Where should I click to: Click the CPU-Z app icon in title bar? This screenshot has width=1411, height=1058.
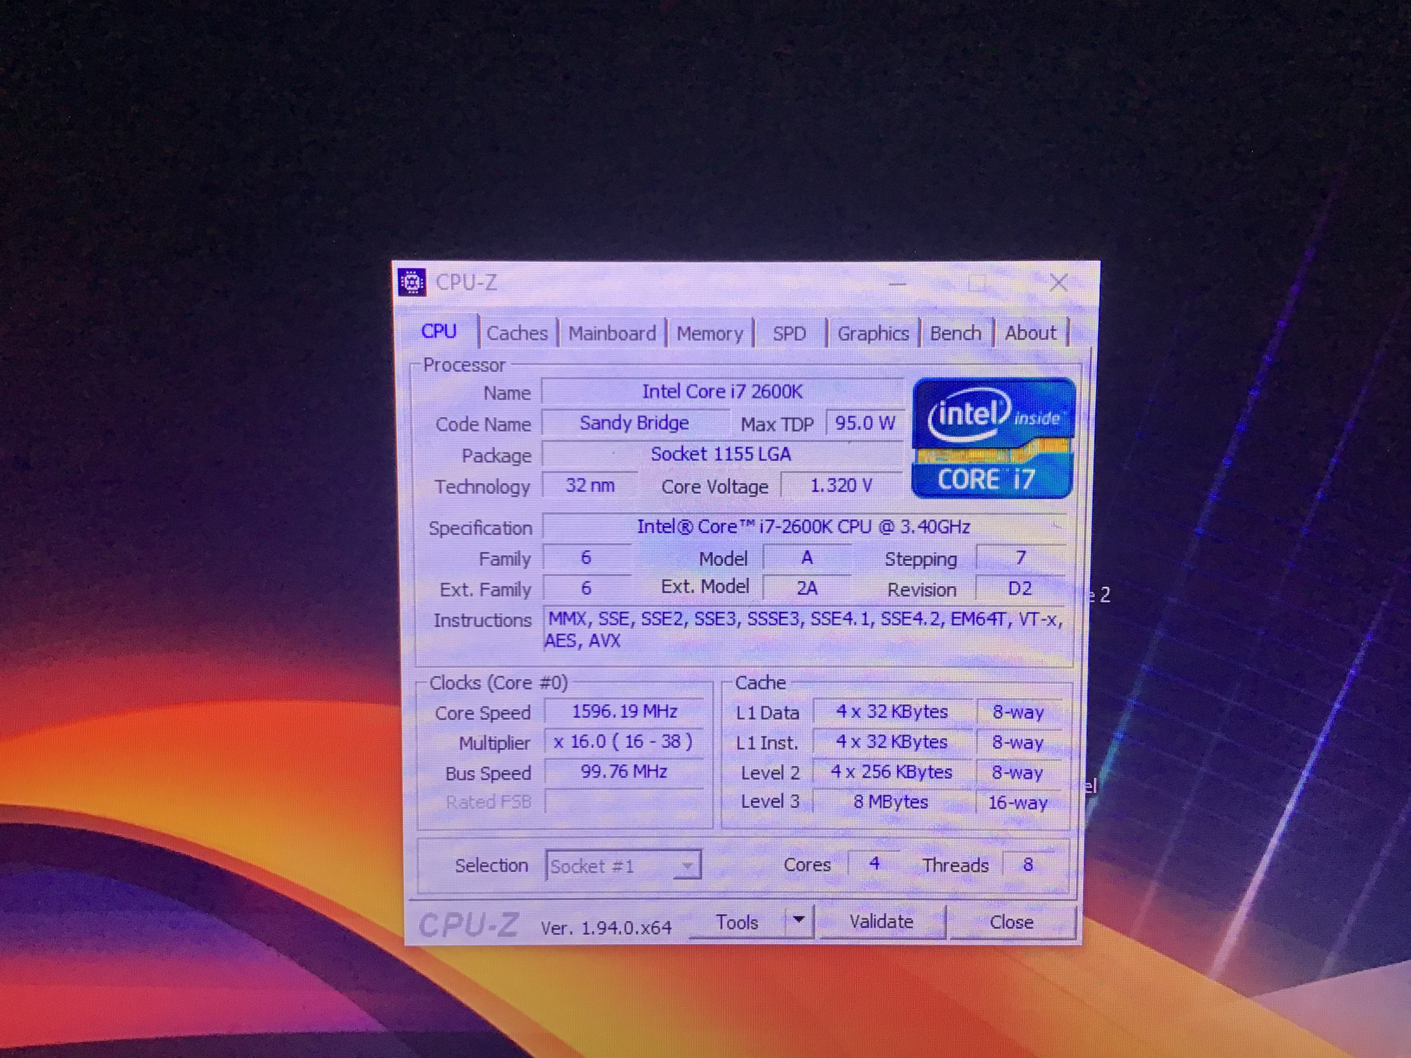(x=412, y=282)
